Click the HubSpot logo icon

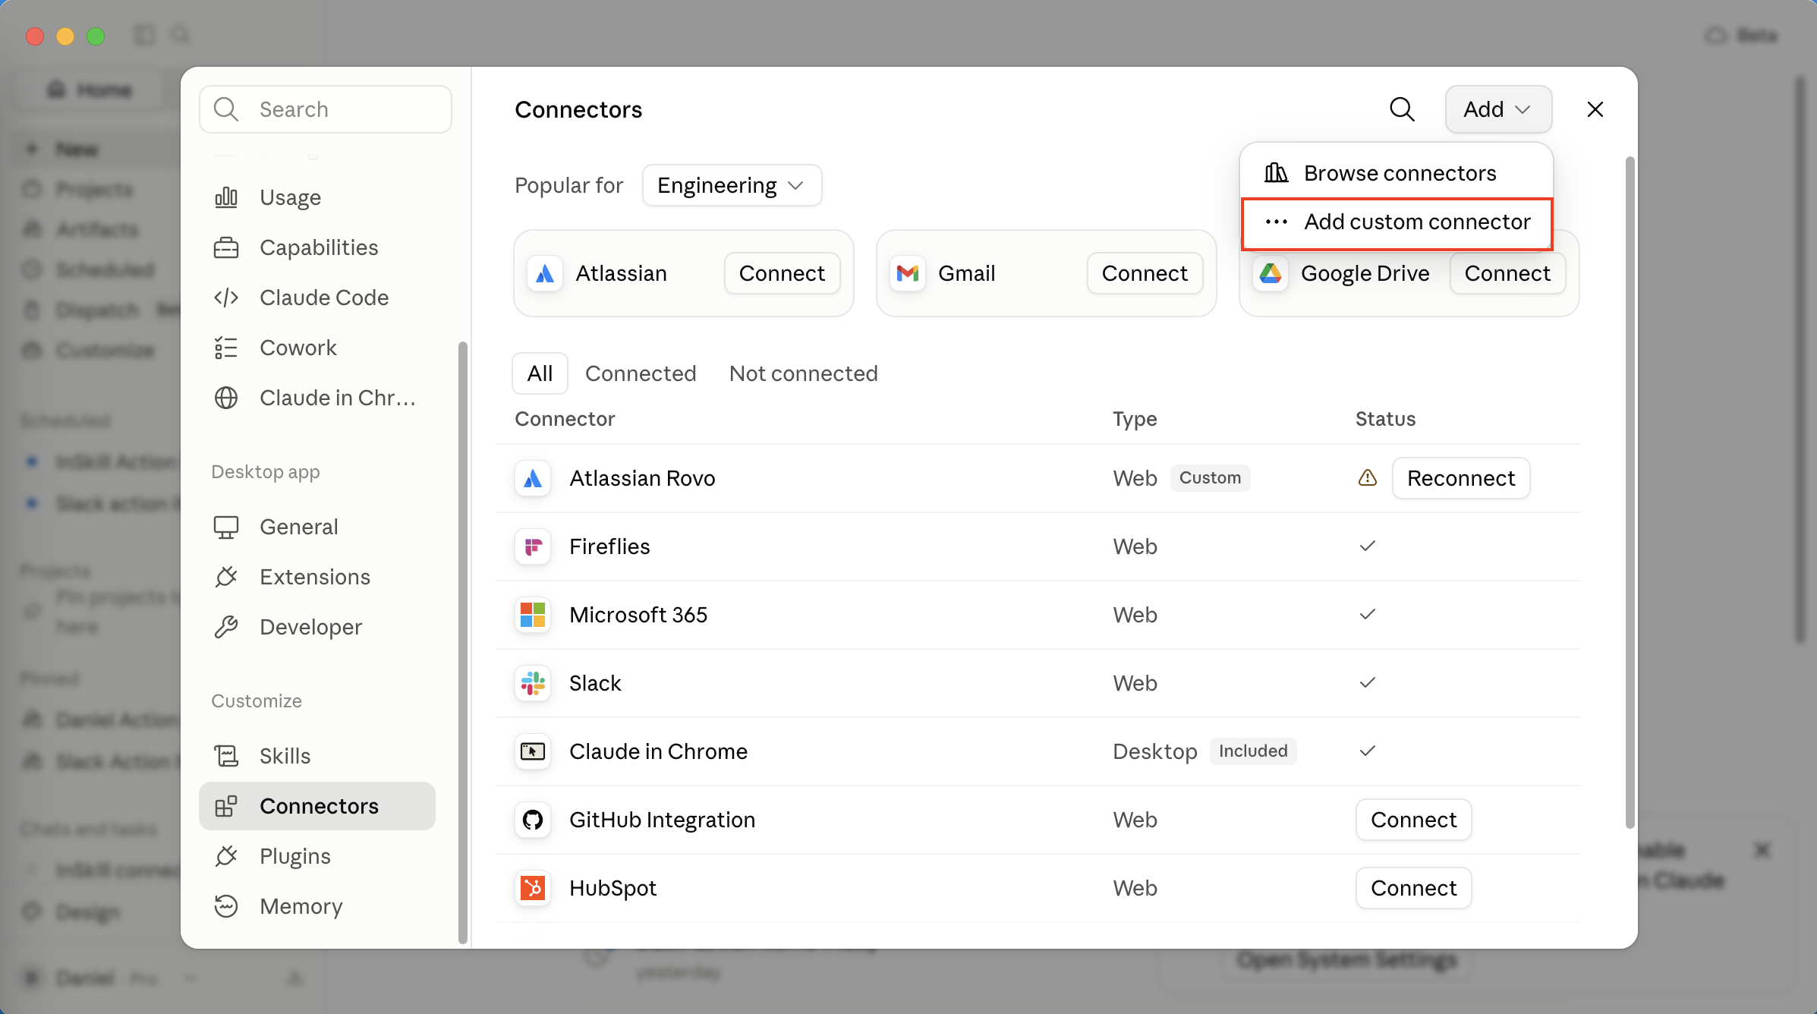533,888
